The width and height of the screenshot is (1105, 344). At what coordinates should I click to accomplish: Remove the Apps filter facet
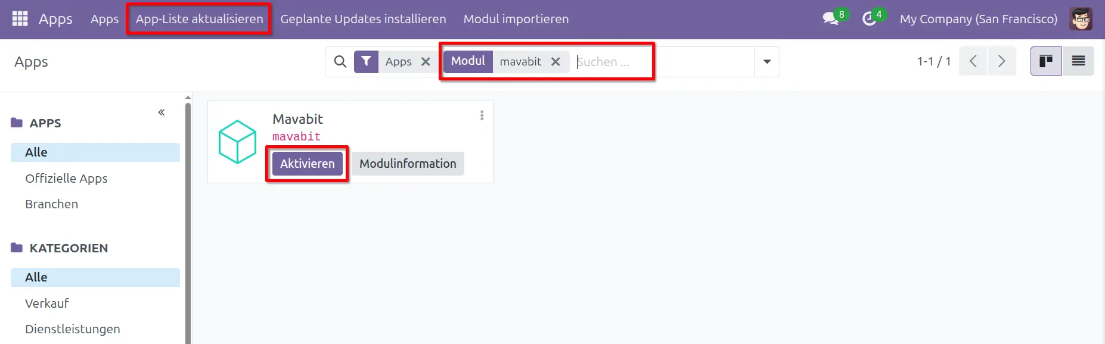pyautogui.click(x=426, y=61)
